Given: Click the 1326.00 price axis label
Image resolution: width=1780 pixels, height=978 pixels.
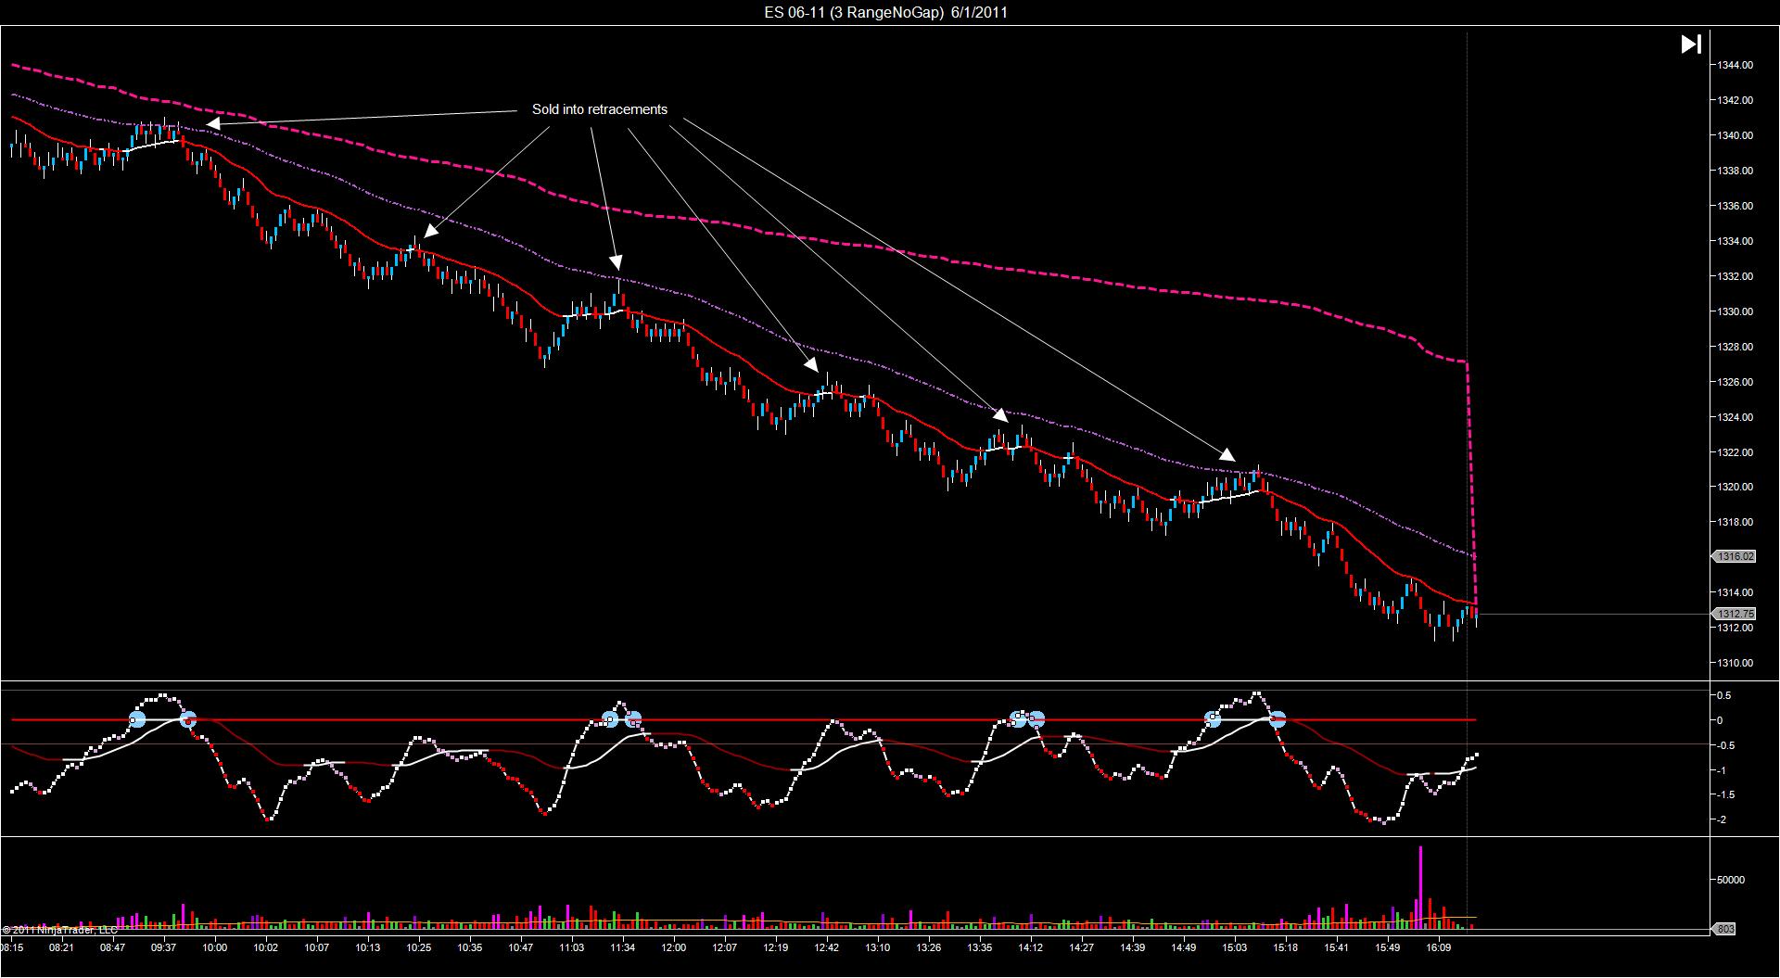Looking at the screenshot, I should pos(1735,382).
